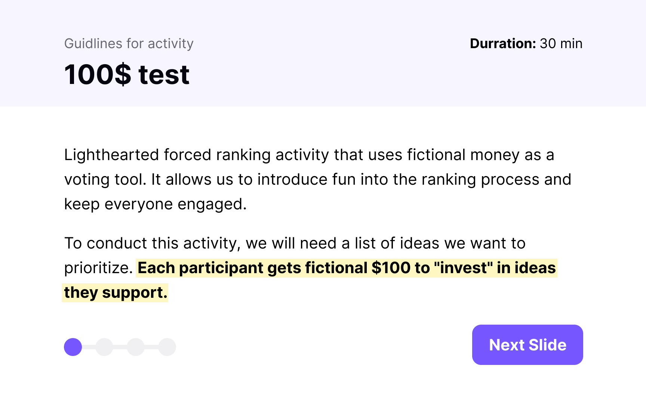Click connector line between first and second dots

(89, 347)
